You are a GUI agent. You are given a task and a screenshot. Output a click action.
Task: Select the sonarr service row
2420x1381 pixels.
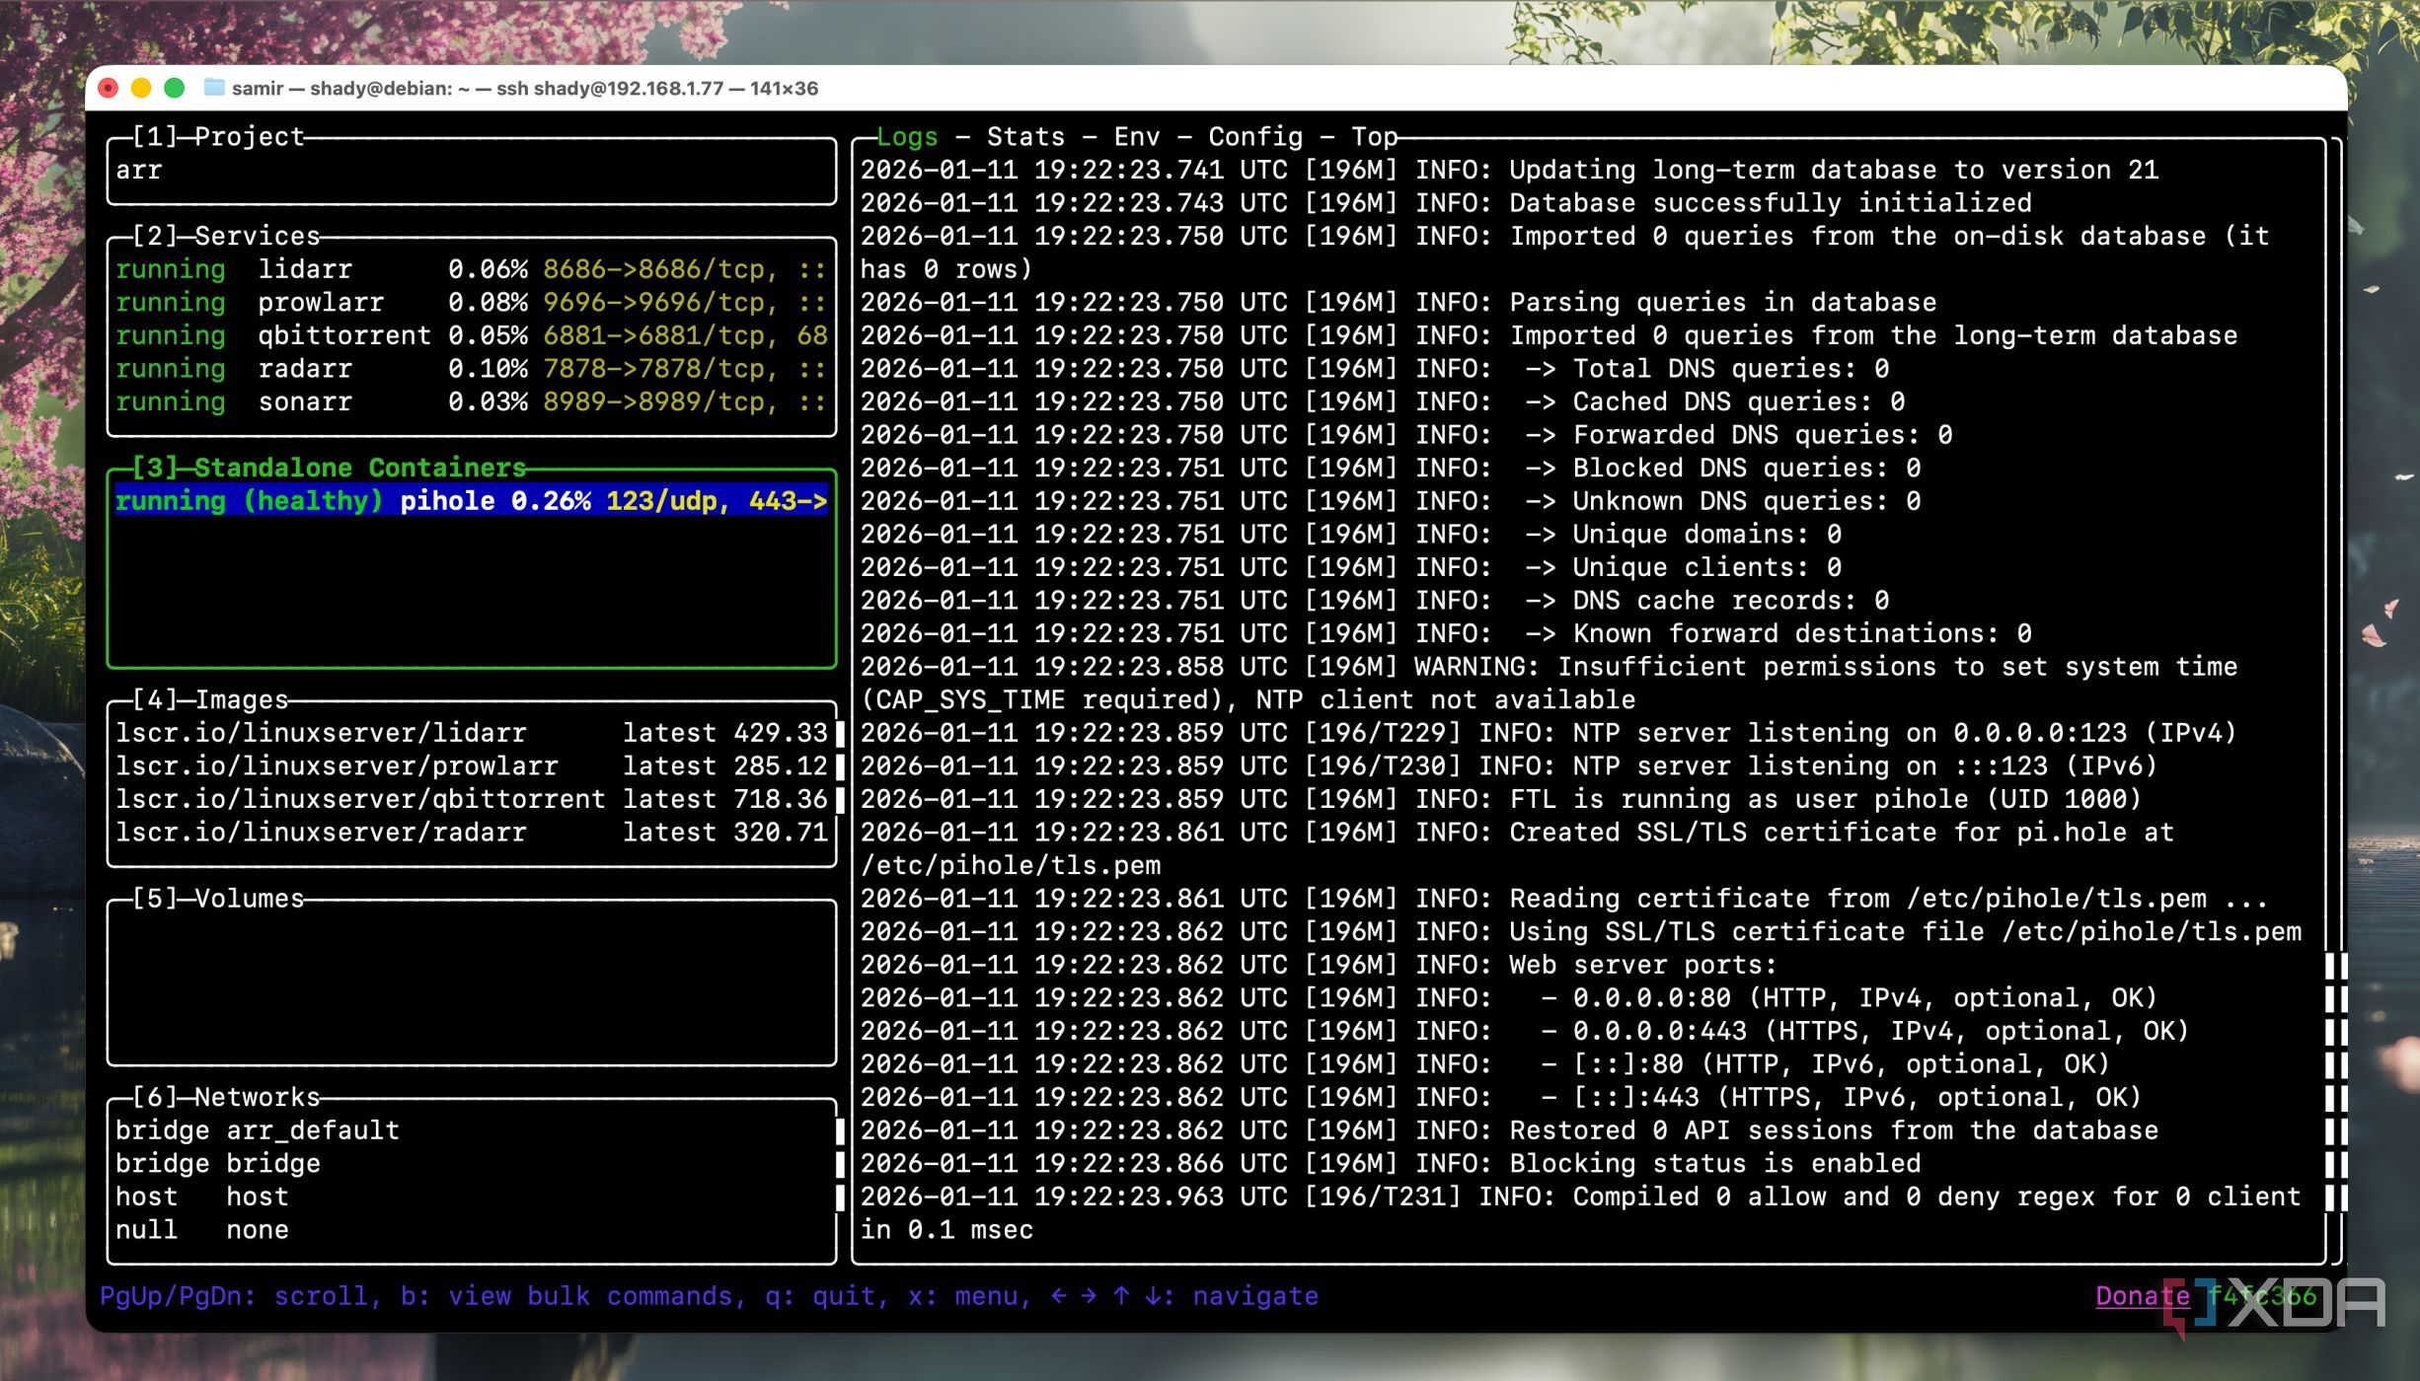[x=471, y=401]
